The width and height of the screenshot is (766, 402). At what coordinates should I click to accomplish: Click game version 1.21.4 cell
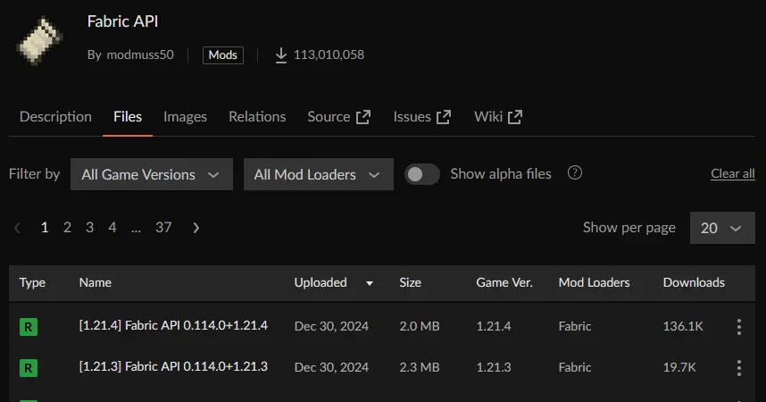pos(494,326)
